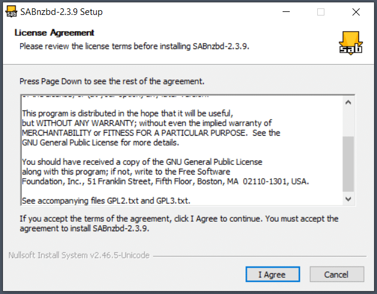Click the grayed-out maximize button

click(x=321, y=12)
